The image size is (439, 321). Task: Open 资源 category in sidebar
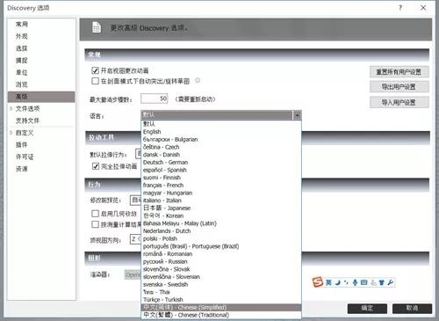point(22,169)
